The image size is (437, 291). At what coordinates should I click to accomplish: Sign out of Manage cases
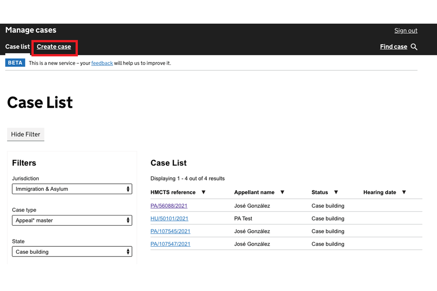(x=406, y=30)
